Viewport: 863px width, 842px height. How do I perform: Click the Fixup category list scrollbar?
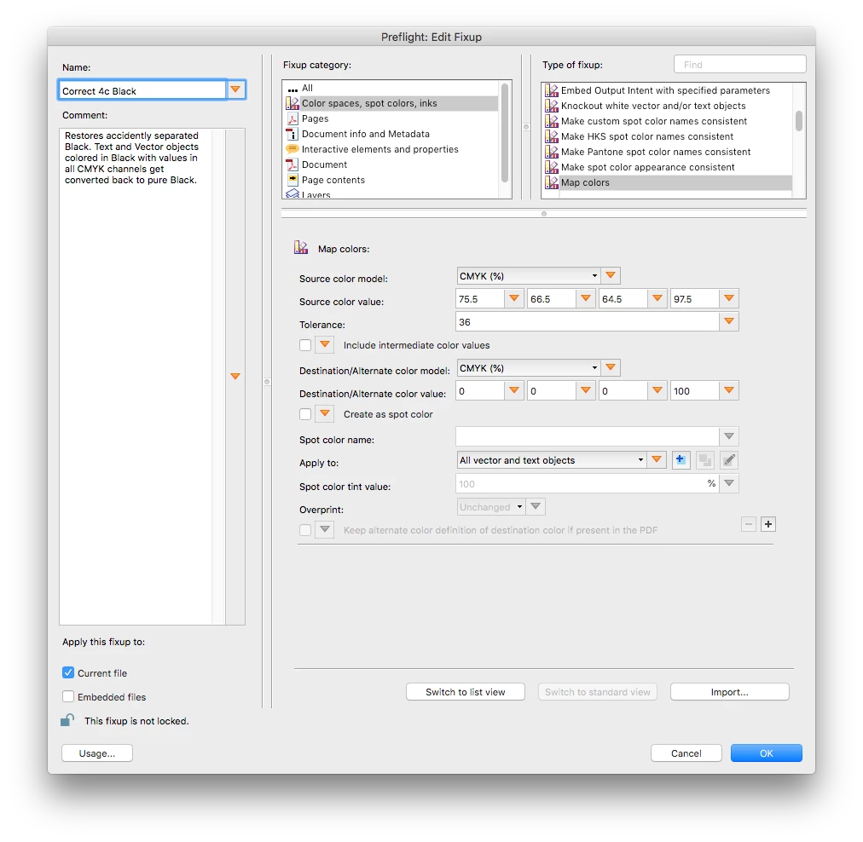pos(505,133)
